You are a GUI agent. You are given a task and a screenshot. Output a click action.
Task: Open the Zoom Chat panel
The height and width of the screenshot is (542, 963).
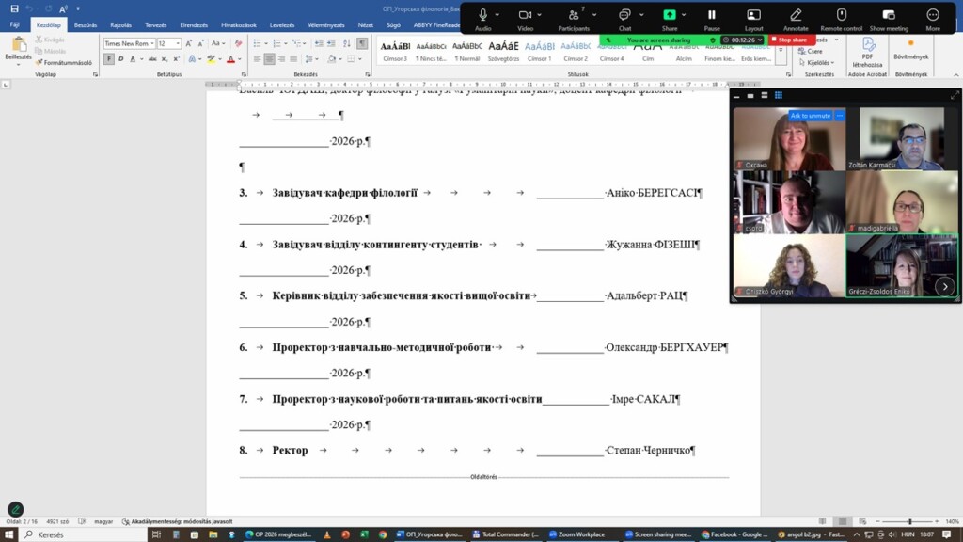pos(624,15)
